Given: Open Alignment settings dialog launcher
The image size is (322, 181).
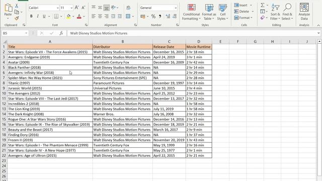Looking at the screenshot, I should click(135, 25).
